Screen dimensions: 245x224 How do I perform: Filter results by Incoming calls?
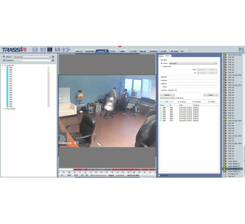click(182, 102)
